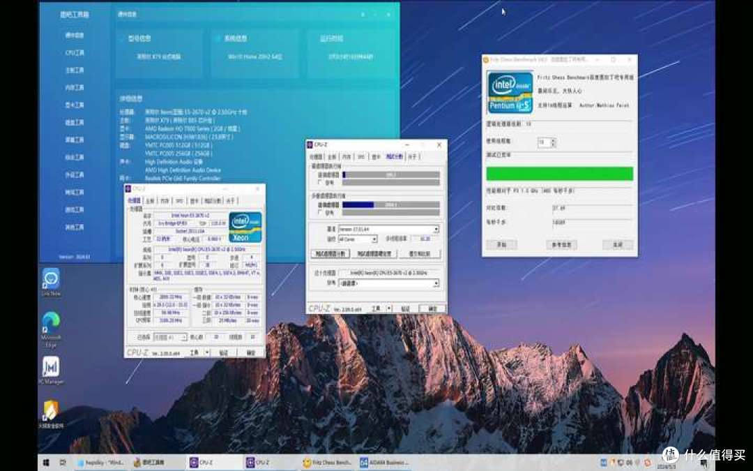The width and height of the screenshot is (753, 471).
Task: Increase thread count with the stepper arrow
Action: coord(552,140)
